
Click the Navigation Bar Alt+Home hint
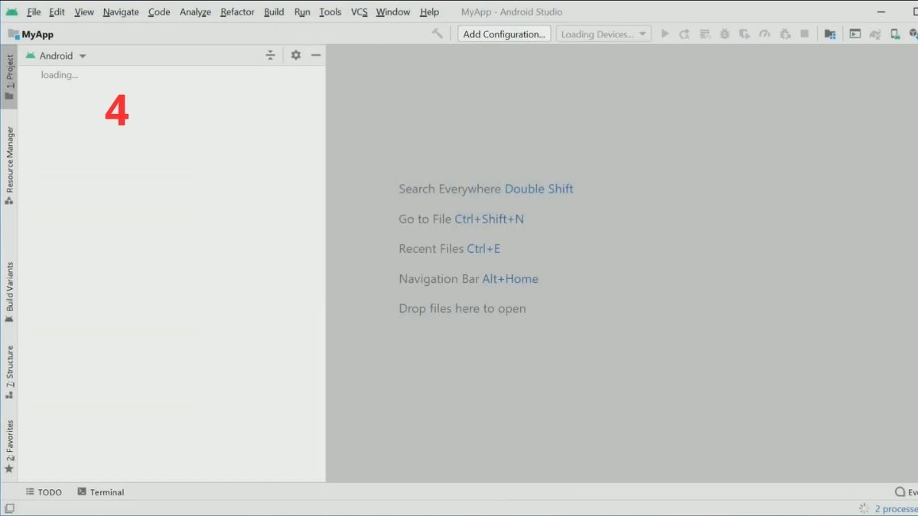pos(468,279)
